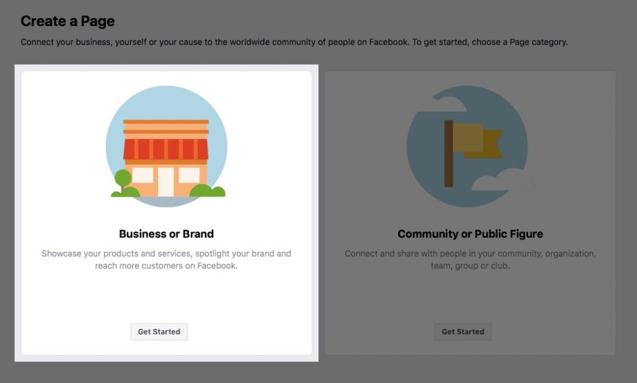Click the red striped awning on the storefront
637x383 pixels.
[165, 149]
